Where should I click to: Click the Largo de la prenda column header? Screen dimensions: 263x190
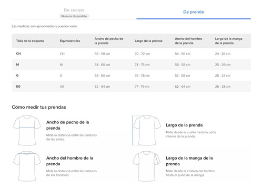tap(148, 41)
